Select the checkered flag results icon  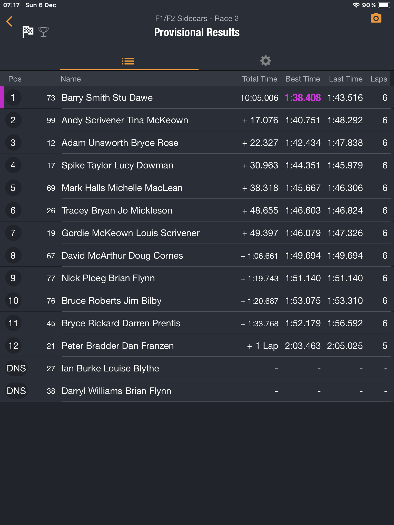pyautogui.click(x=28, y=32)
